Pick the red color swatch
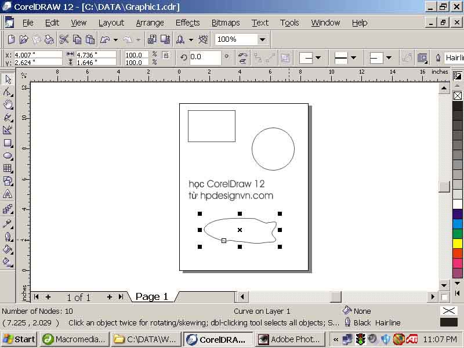The height and width of the screenshot is (348, 464). [x=458, y=253]
